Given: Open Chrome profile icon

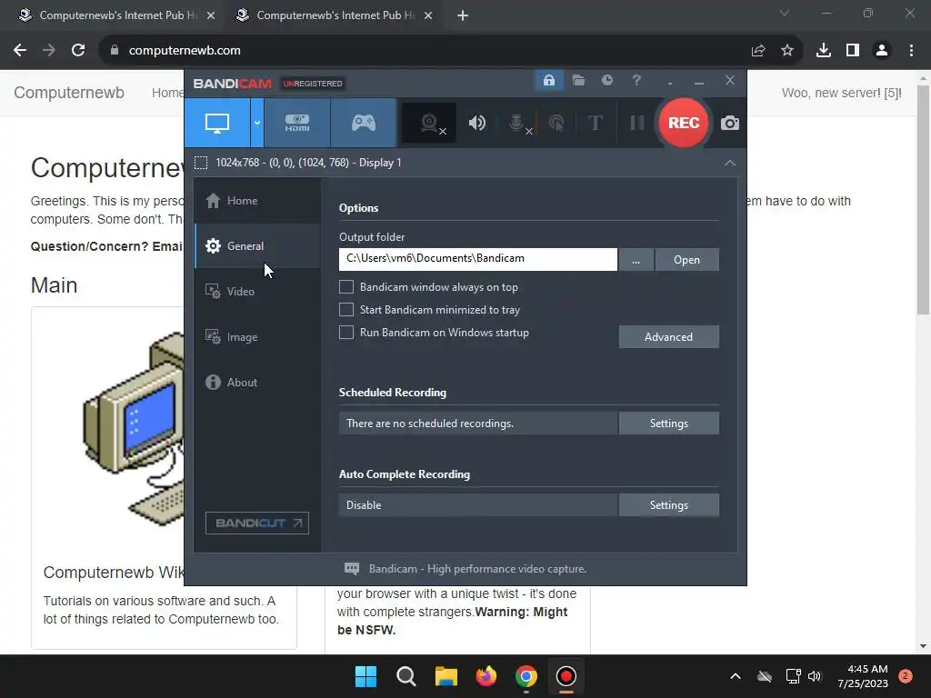Looking at the screenshot, I should 882,51.
